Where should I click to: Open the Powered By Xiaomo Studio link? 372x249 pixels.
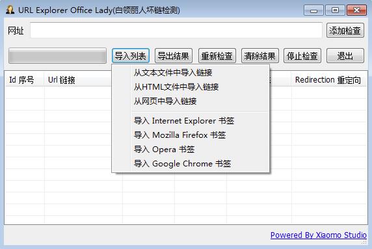(x=319, y=235)
